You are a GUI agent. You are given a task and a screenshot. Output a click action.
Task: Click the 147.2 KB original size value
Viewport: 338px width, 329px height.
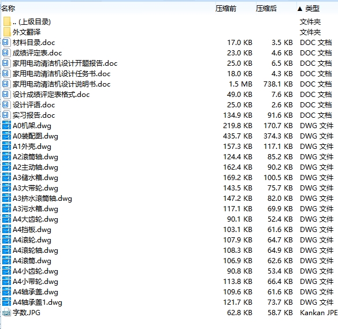(x=238, y=198)
